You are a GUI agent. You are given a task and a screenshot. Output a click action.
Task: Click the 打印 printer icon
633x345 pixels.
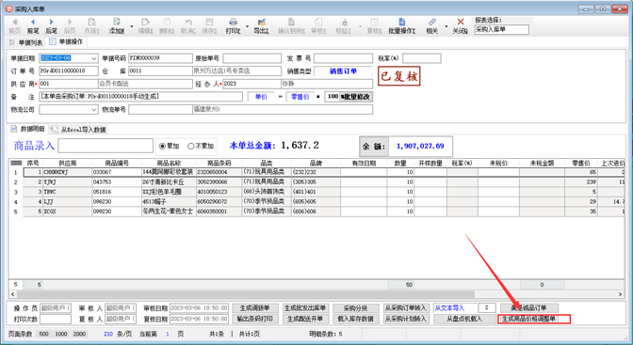pos(233,23)
